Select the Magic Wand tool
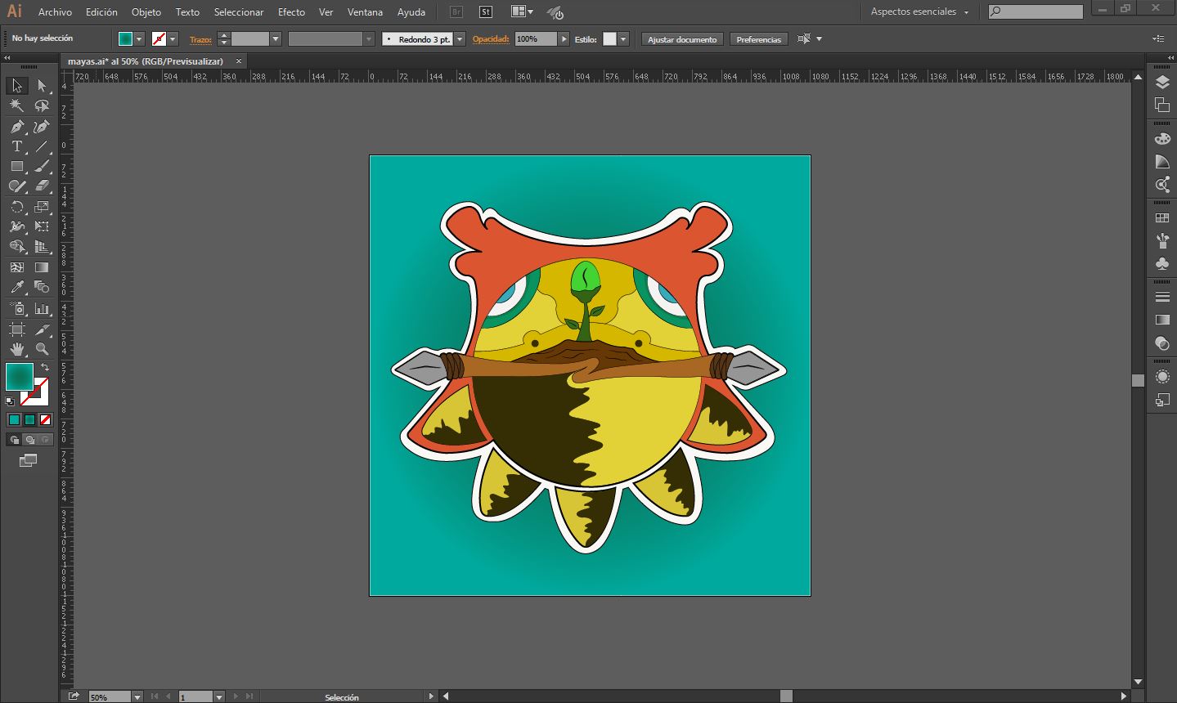This screenshot has height=703, width=1177. coord(16,105)
